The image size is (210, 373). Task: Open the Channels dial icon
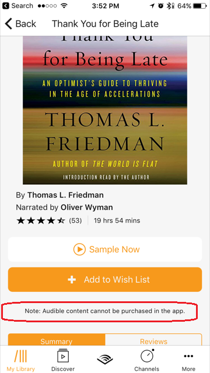point(146,356)
